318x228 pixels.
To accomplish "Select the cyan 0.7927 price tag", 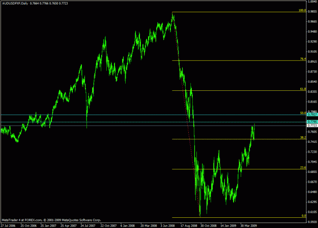I will [312, 115].
